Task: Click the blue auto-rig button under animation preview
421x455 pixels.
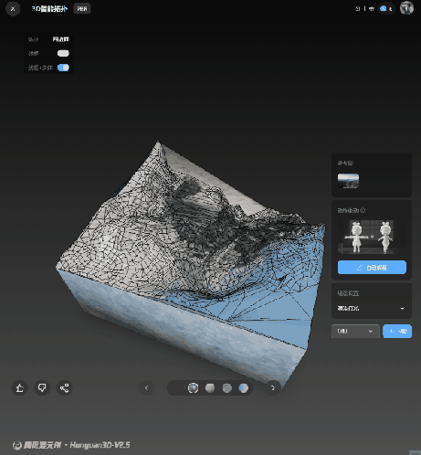Action: coord(372,268)
